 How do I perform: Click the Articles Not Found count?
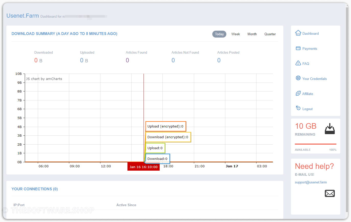tap(173, 60)
